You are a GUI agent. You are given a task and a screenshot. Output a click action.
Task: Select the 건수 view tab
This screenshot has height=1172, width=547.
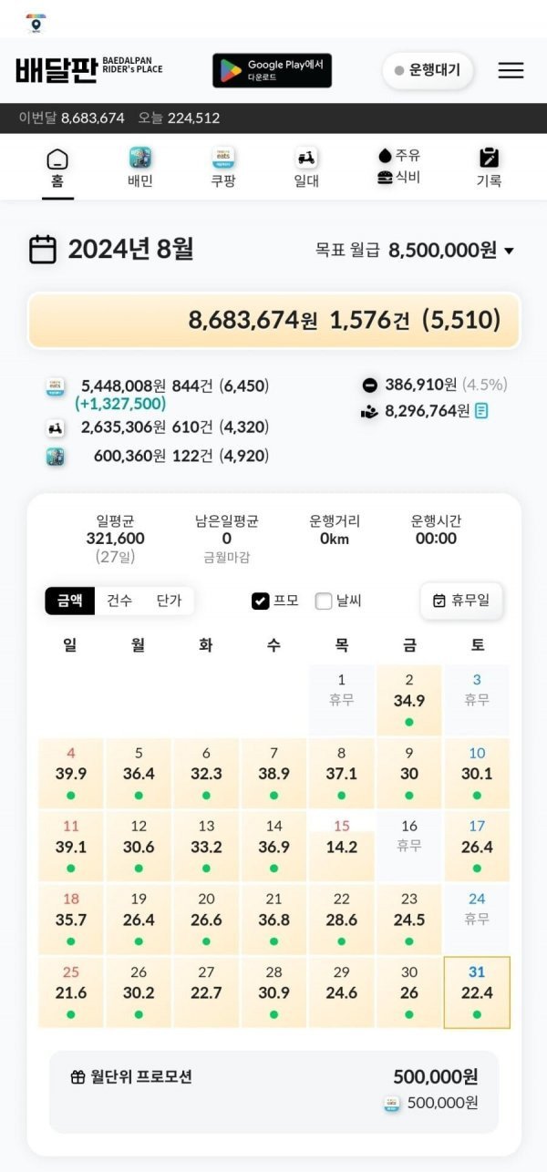119,601
